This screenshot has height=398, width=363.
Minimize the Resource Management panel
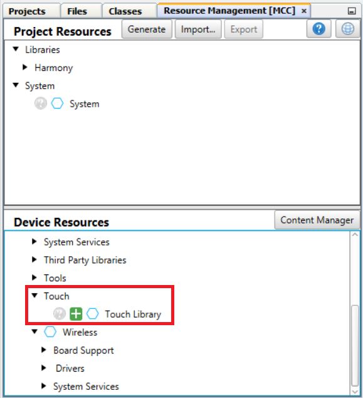(352, 11)
